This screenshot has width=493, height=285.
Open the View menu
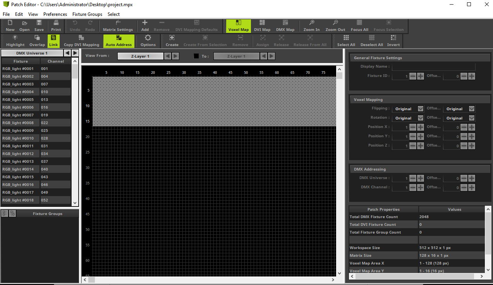click(x=33, y=14)
